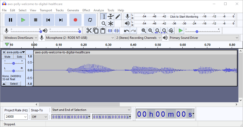
Task: Open the 2 (Stereo) Recording Channels dropdown
Action: pos(139,38)
